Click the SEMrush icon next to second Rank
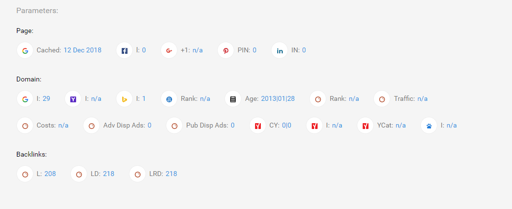This screenshot has height=209, width=512. tap(318, 99)
